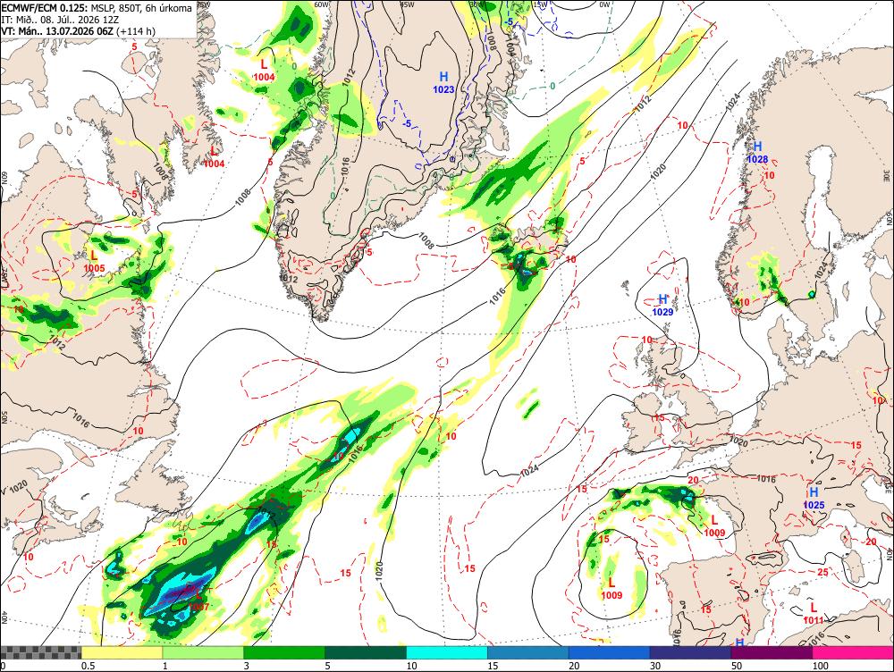
Task: Click the L 1005 low over Labrador
Action: 94,262
